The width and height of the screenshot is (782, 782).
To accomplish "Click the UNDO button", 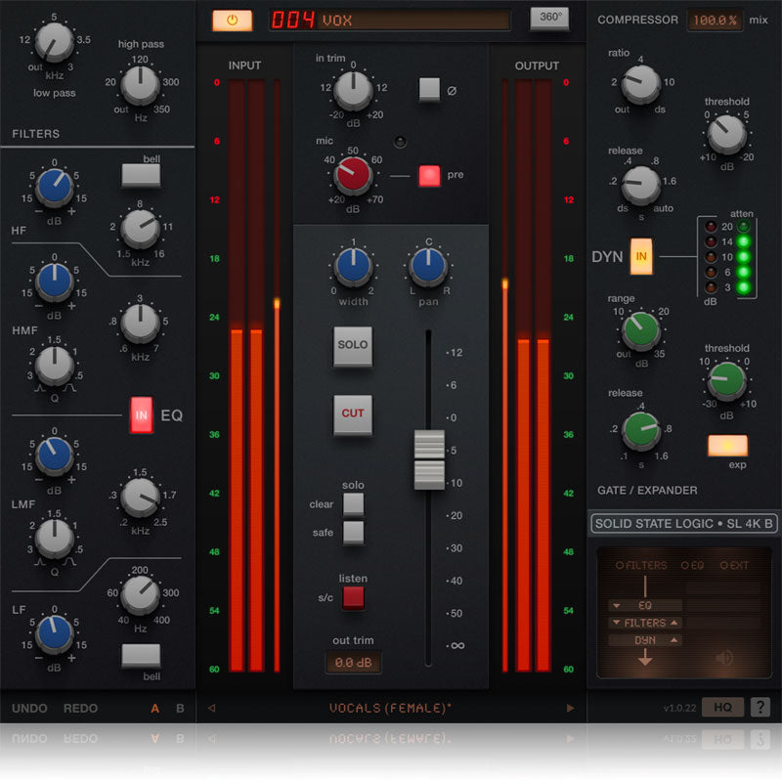I will click(29, 708).
